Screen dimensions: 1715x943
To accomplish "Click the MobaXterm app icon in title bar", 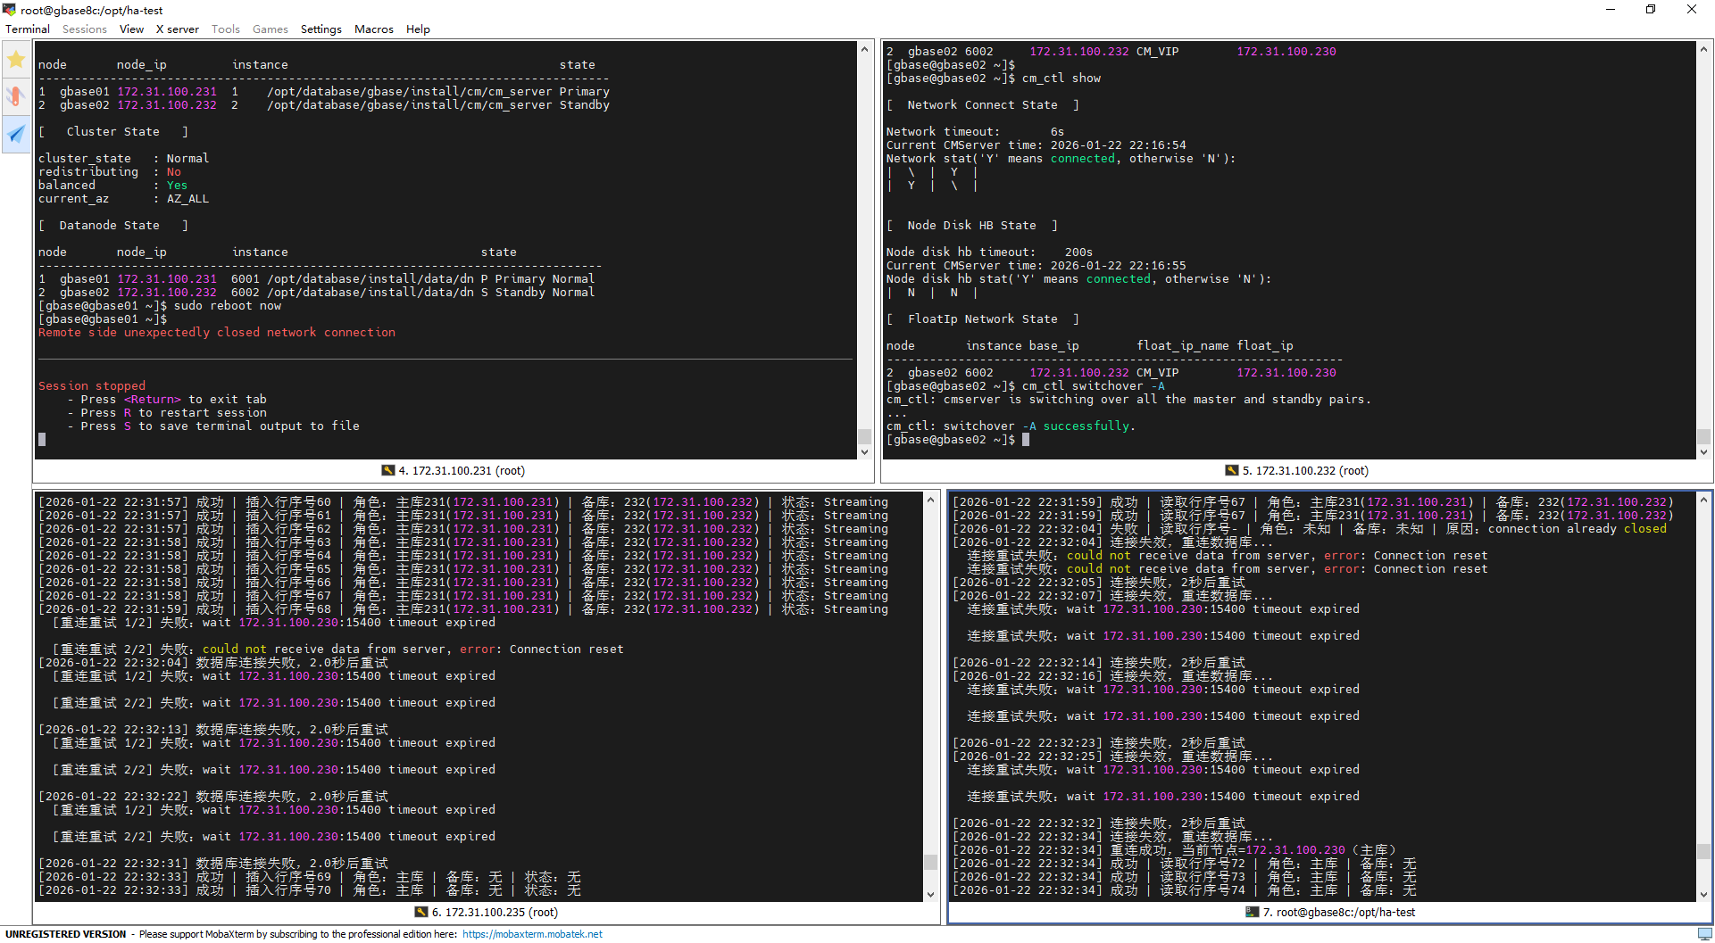I will click(x=9, y=10).
